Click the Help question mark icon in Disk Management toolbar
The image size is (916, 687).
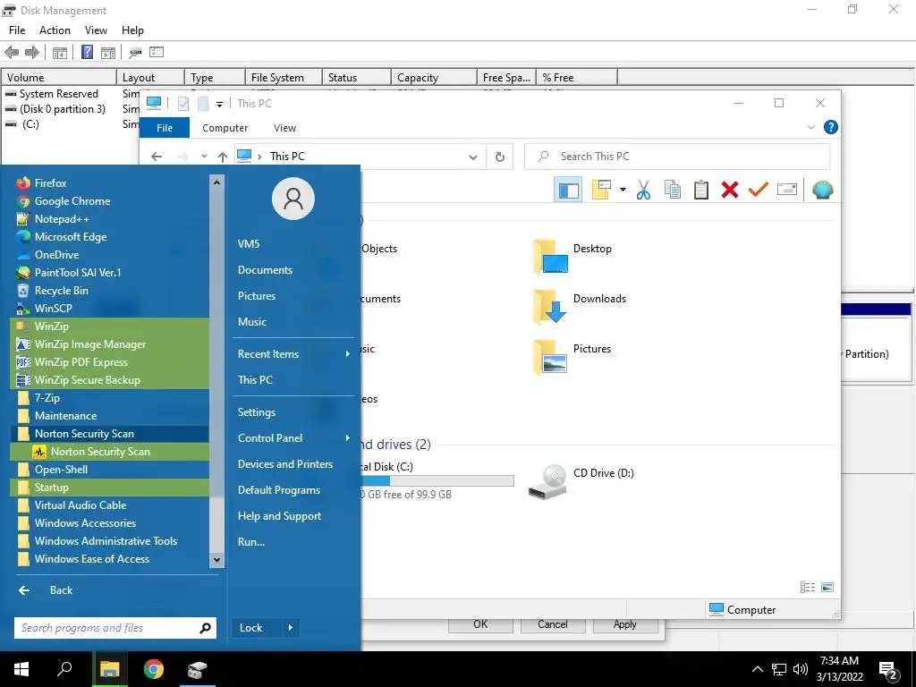tap(87, 52)
